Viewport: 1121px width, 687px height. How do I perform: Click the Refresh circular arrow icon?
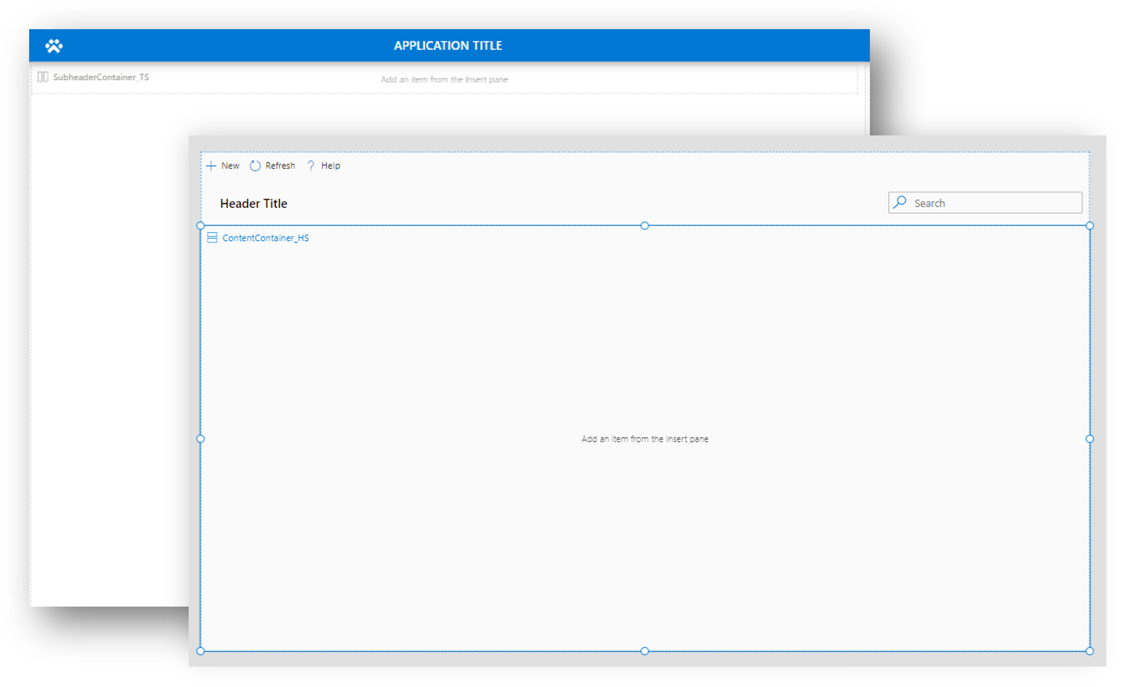(255, 166)
